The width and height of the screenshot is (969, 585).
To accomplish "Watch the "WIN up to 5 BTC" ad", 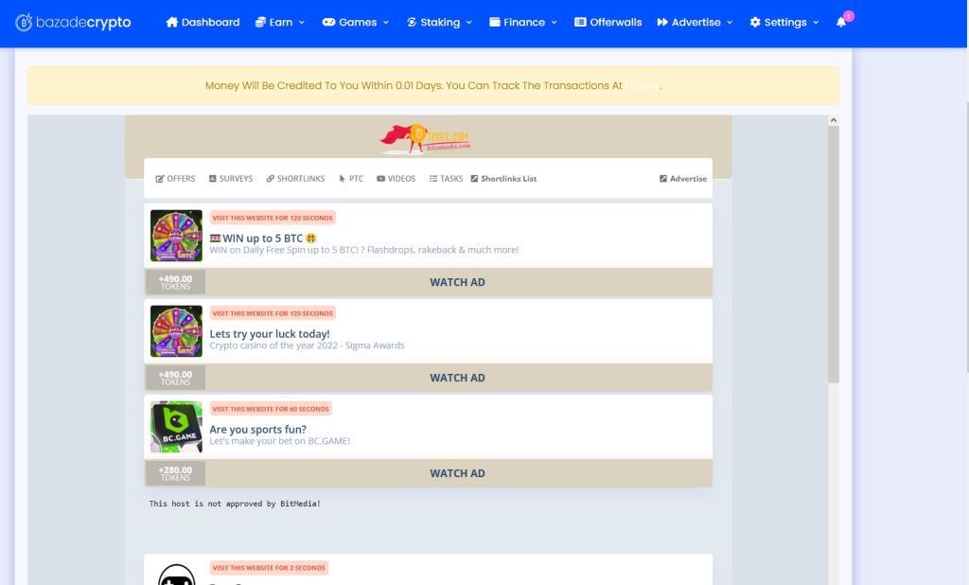I will coord(457,282).
